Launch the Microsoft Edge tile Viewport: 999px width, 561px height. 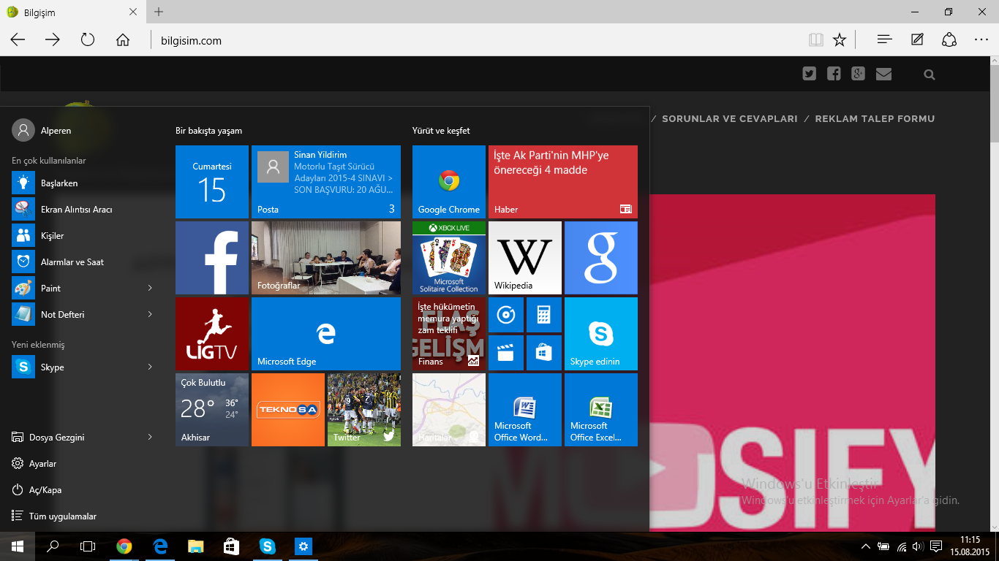point(326,334)
